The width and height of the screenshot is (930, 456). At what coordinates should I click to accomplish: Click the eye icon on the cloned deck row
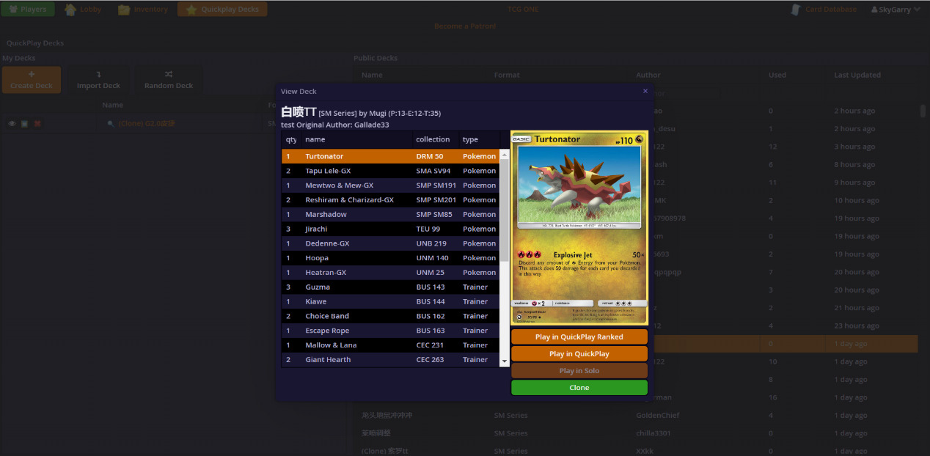(12, 124)
